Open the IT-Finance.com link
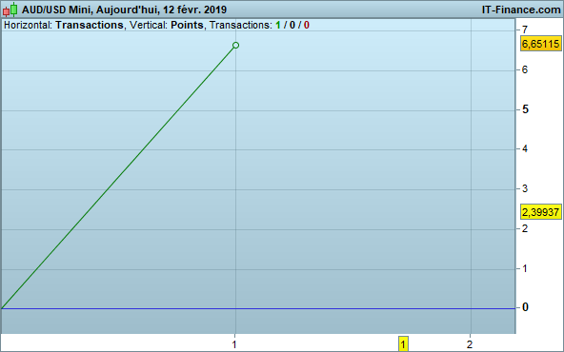564x352 pixels. [521, 10]
